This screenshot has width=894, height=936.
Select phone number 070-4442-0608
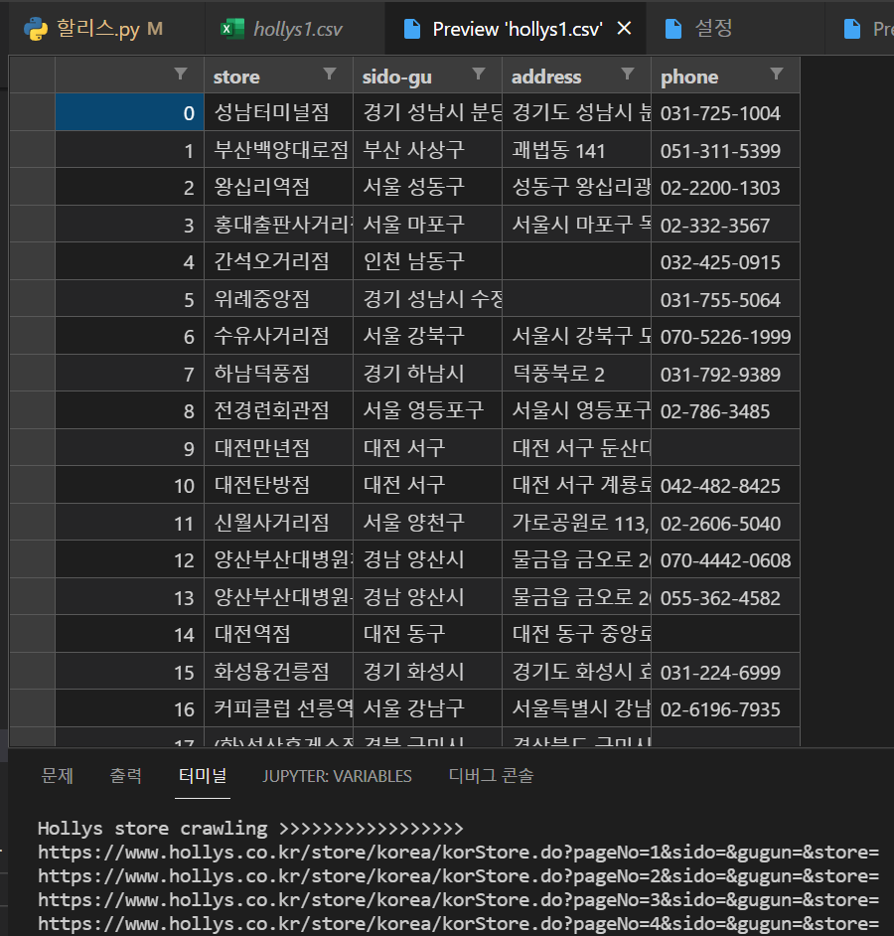(725, 559)
